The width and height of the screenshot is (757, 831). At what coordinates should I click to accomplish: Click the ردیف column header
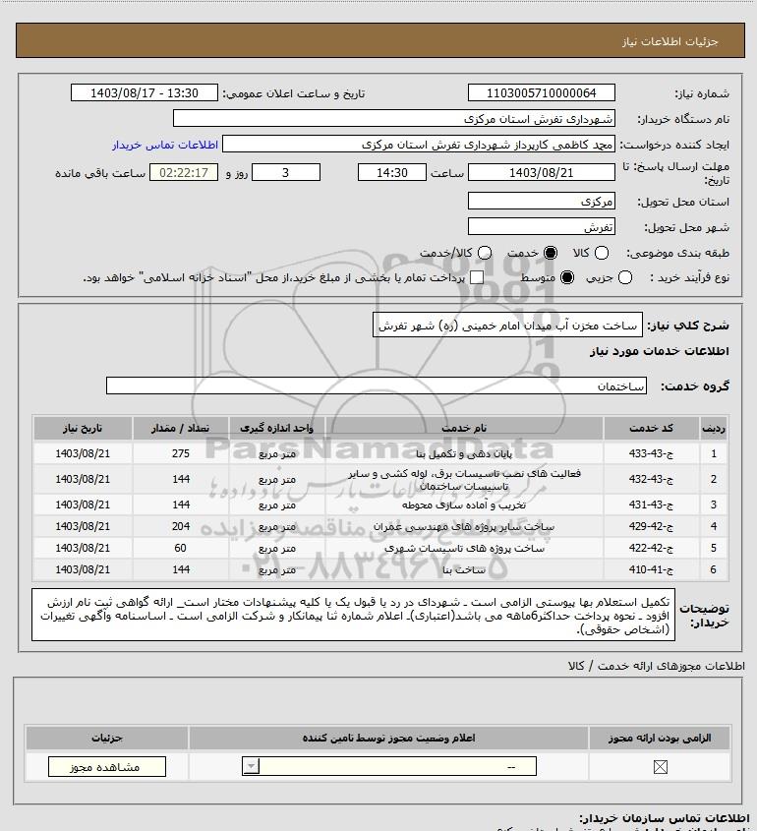[x=714, y=428]
